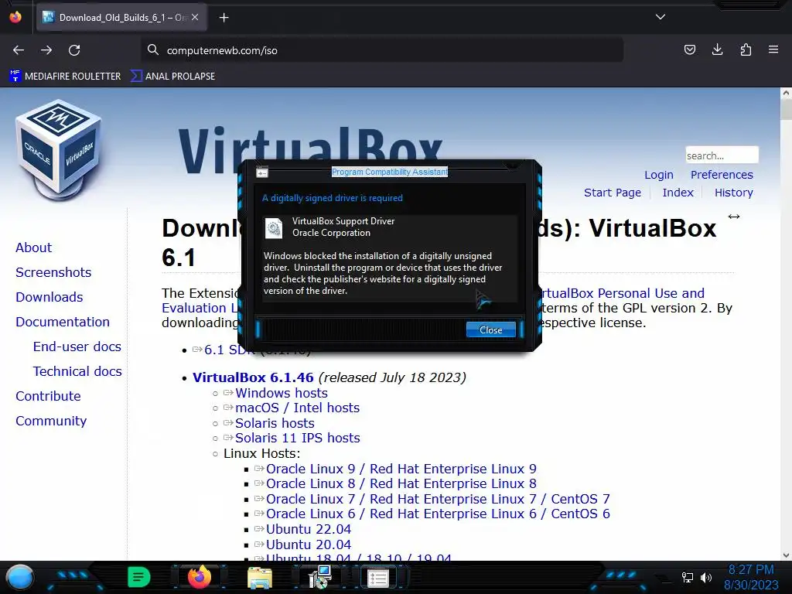Viewport: 792px width, 594px height.
Task: Go forward with the browser forward arrow
Action: 46,50
